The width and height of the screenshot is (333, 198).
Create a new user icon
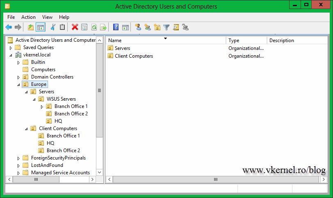(138, 27)
